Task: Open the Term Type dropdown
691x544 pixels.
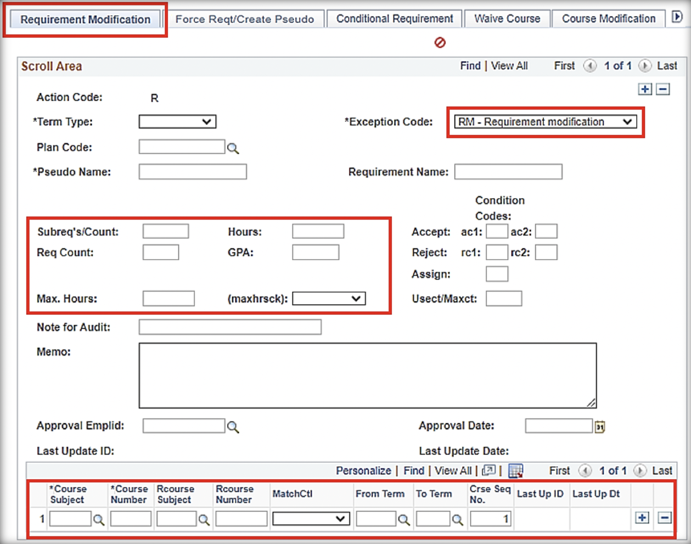Action: (207, 122)
